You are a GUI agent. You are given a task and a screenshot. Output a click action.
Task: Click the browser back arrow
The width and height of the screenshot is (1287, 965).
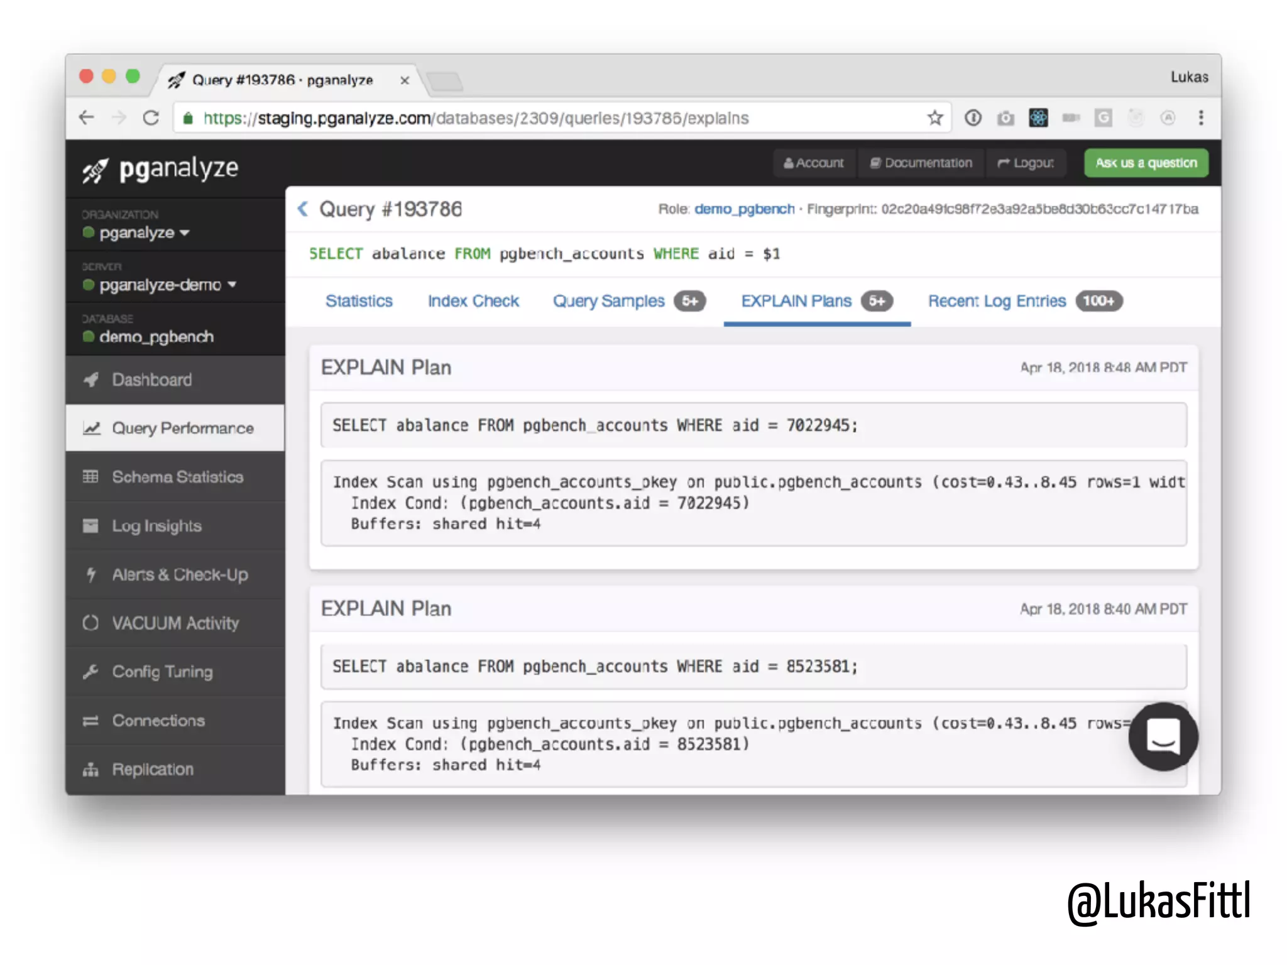(x=87, y=118)
